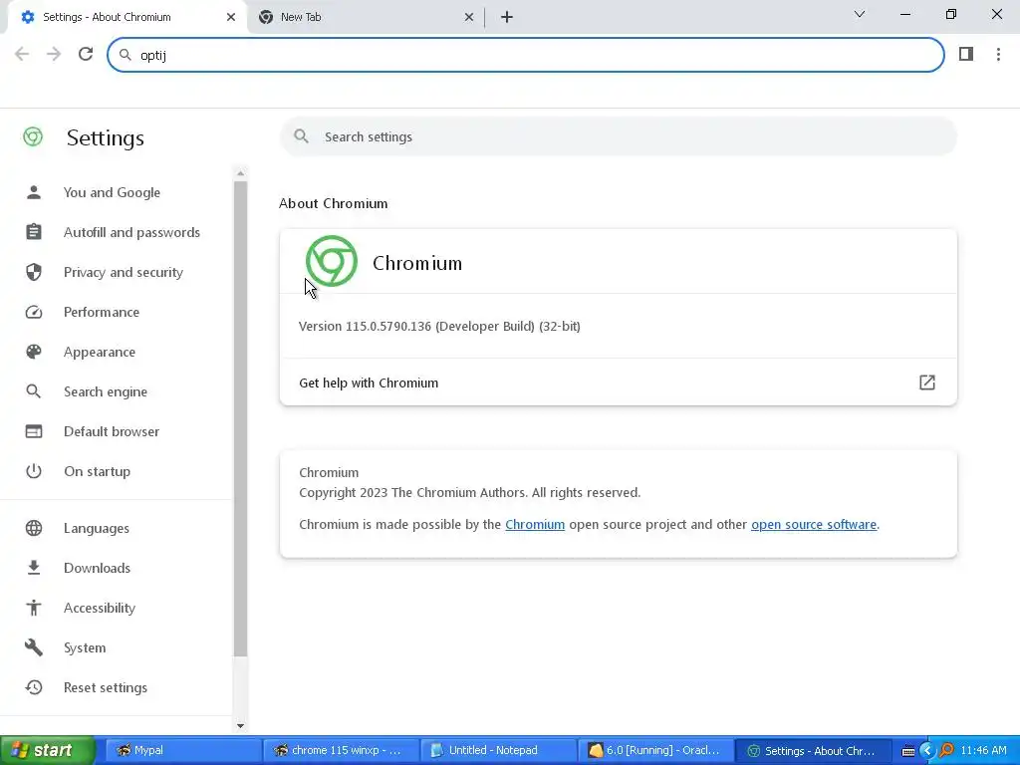Switch to Untitled - Notepad on the taskbar

[498, 750]
